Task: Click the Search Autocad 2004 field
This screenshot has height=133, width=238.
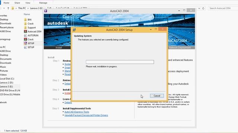Action: (223, 8)
